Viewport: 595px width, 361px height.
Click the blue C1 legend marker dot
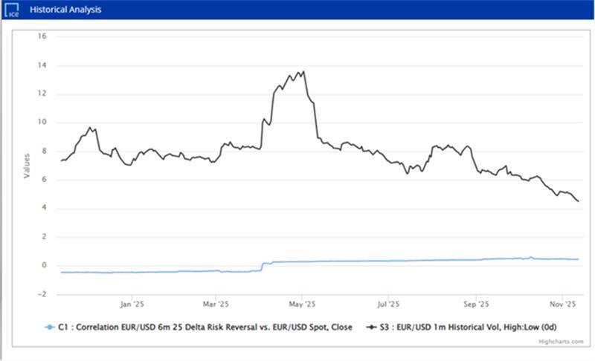49,325
